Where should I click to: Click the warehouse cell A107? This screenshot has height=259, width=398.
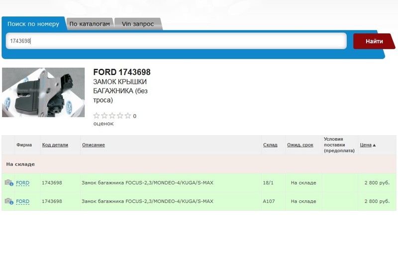point(269,201)
